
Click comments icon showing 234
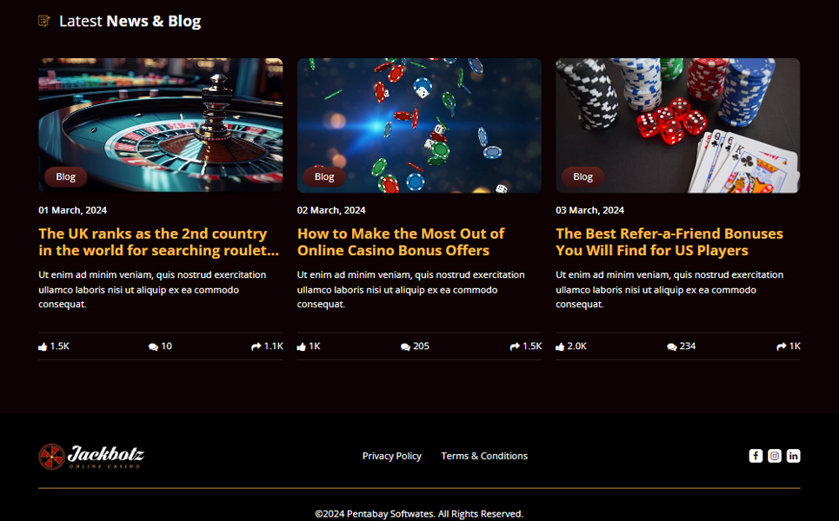pyautogui.click(x=671, y=346)
